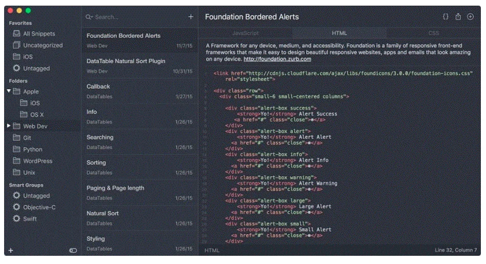Select the Uncategorized favorites icon
The image size is (486, 264).
16,45
